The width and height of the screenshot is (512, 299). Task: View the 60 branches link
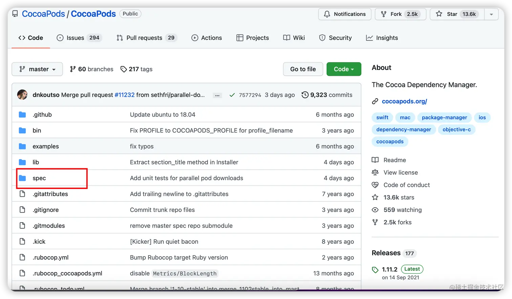pos(91,69)
